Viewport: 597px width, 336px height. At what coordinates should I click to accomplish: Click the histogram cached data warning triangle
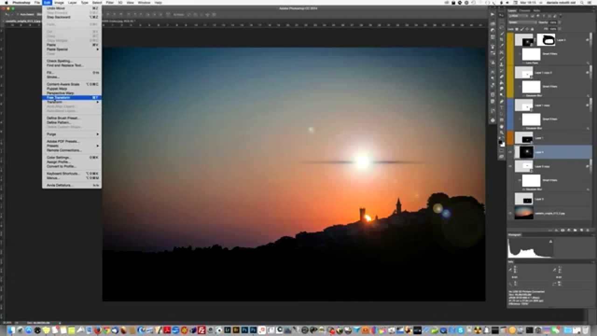click(551, 241)
